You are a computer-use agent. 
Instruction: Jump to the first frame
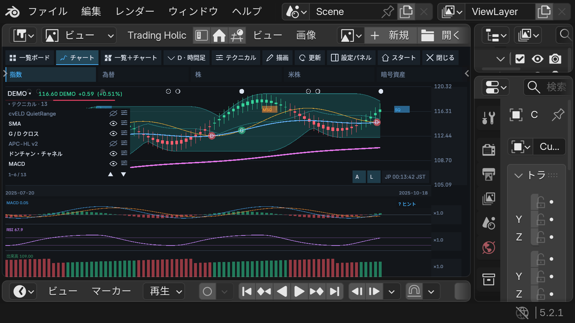point(247,291)
